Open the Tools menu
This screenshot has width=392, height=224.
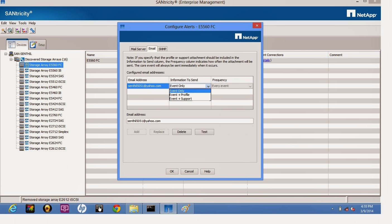[x=22, y=23]
